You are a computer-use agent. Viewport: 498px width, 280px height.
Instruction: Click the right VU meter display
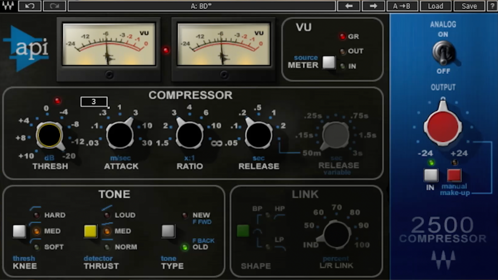(223, 44)
